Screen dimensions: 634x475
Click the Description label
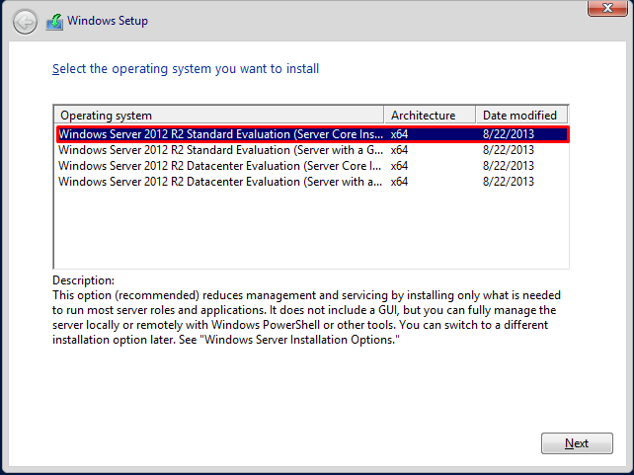point(83,280)
